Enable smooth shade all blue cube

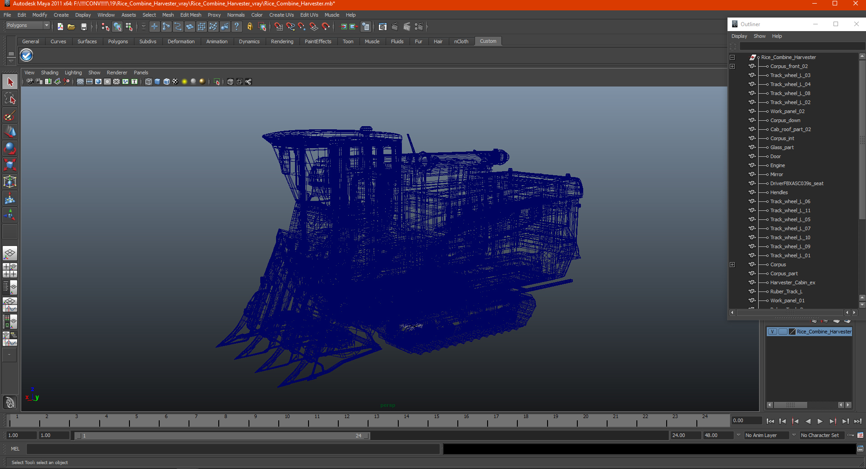[157, 82]
